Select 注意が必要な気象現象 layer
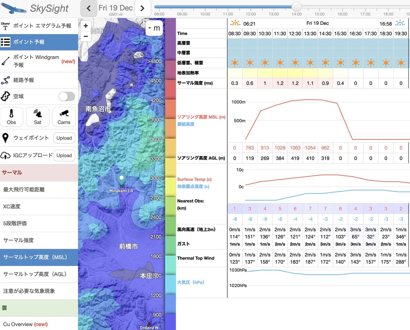The width and height of the screenshot is (410, 330). [39, 291]
